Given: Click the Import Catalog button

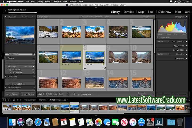Looking at the screenshot, I should tap(12, 94).
